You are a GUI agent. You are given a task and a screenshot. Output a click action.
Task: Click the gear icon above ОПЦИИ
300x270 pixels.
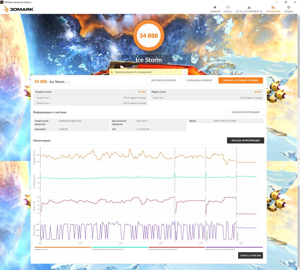point(289,7)
